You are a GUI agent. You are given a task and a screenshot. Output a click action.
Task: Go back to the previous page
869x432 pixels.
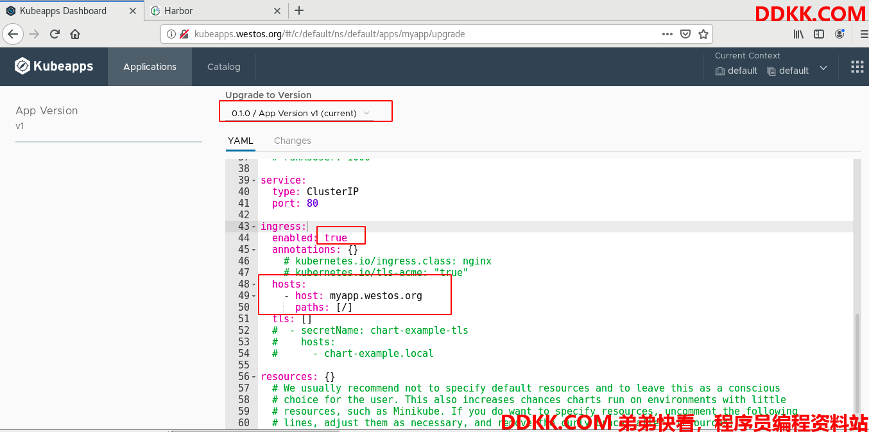tap(13, 34)
